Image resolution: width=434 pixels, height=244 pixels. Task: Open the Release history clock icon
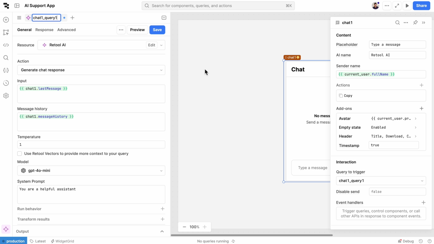pos(6,83)
